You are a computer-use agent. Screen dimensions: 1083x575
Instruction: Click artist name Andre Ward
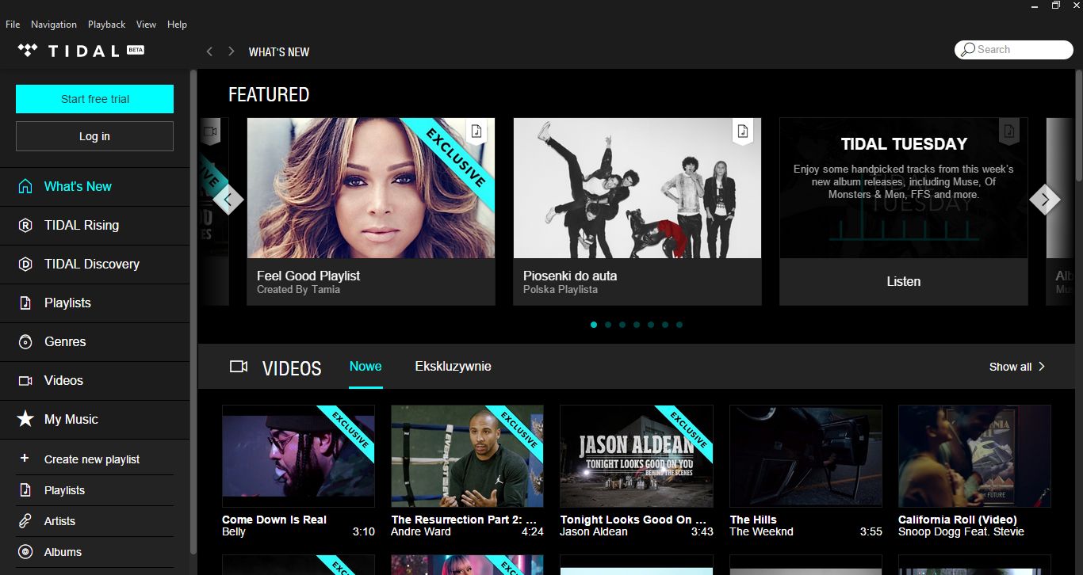(x=421, y=532)
